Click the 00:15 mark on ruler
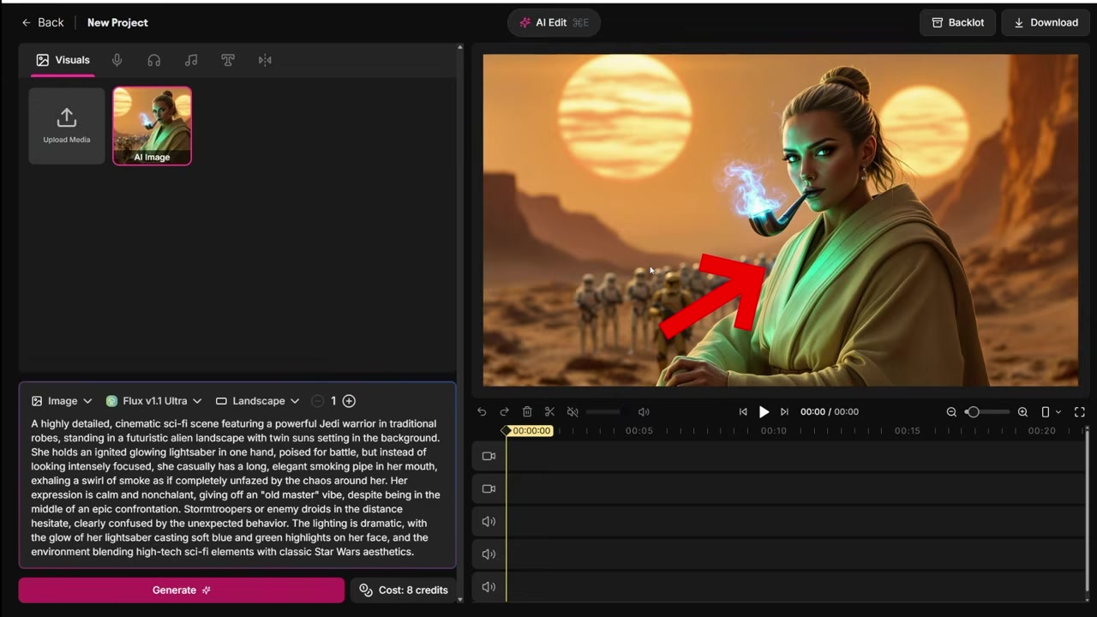Image resolution: width=1097 pixels, height=617 pixels. coord(907,431)
